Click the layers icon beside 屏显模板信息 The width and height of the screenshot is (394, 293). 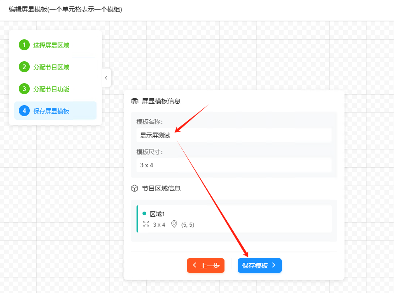pyautogui.click(x=135, y=101)
